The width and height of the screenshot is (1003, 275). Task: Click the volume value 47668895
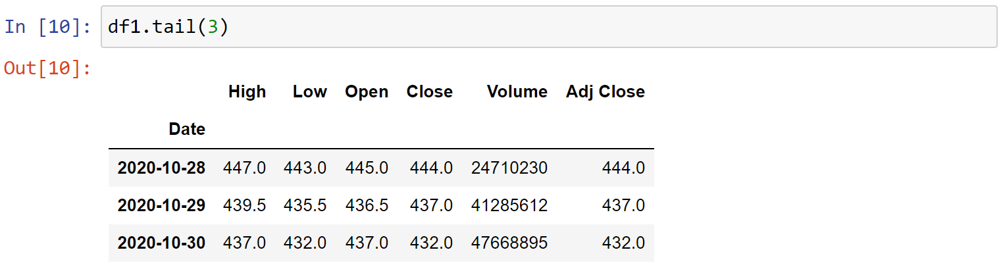pyautogui.click(x=509, y=243)
